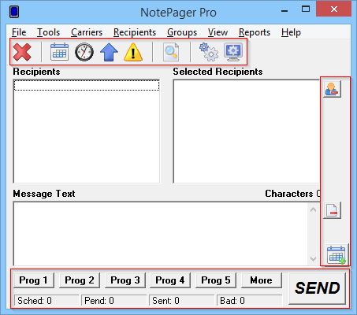
Task: Open the File menu
Action: [19, 32]
